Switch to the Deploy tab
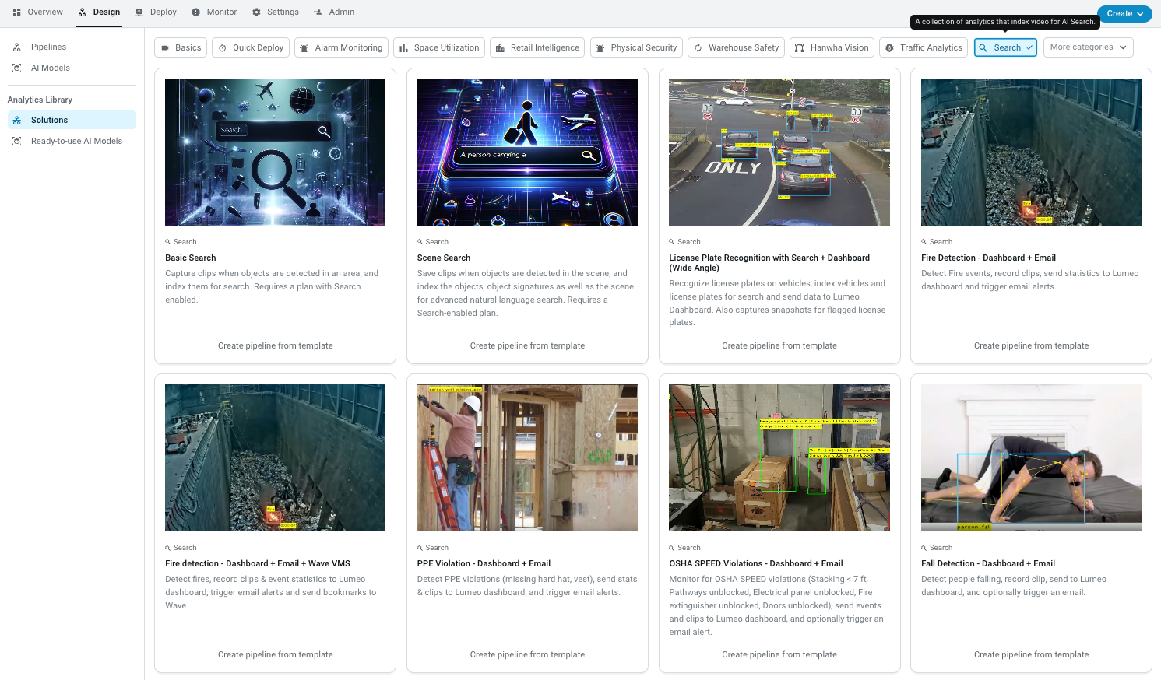This screenshot has width=1161, height=680. 156,12
